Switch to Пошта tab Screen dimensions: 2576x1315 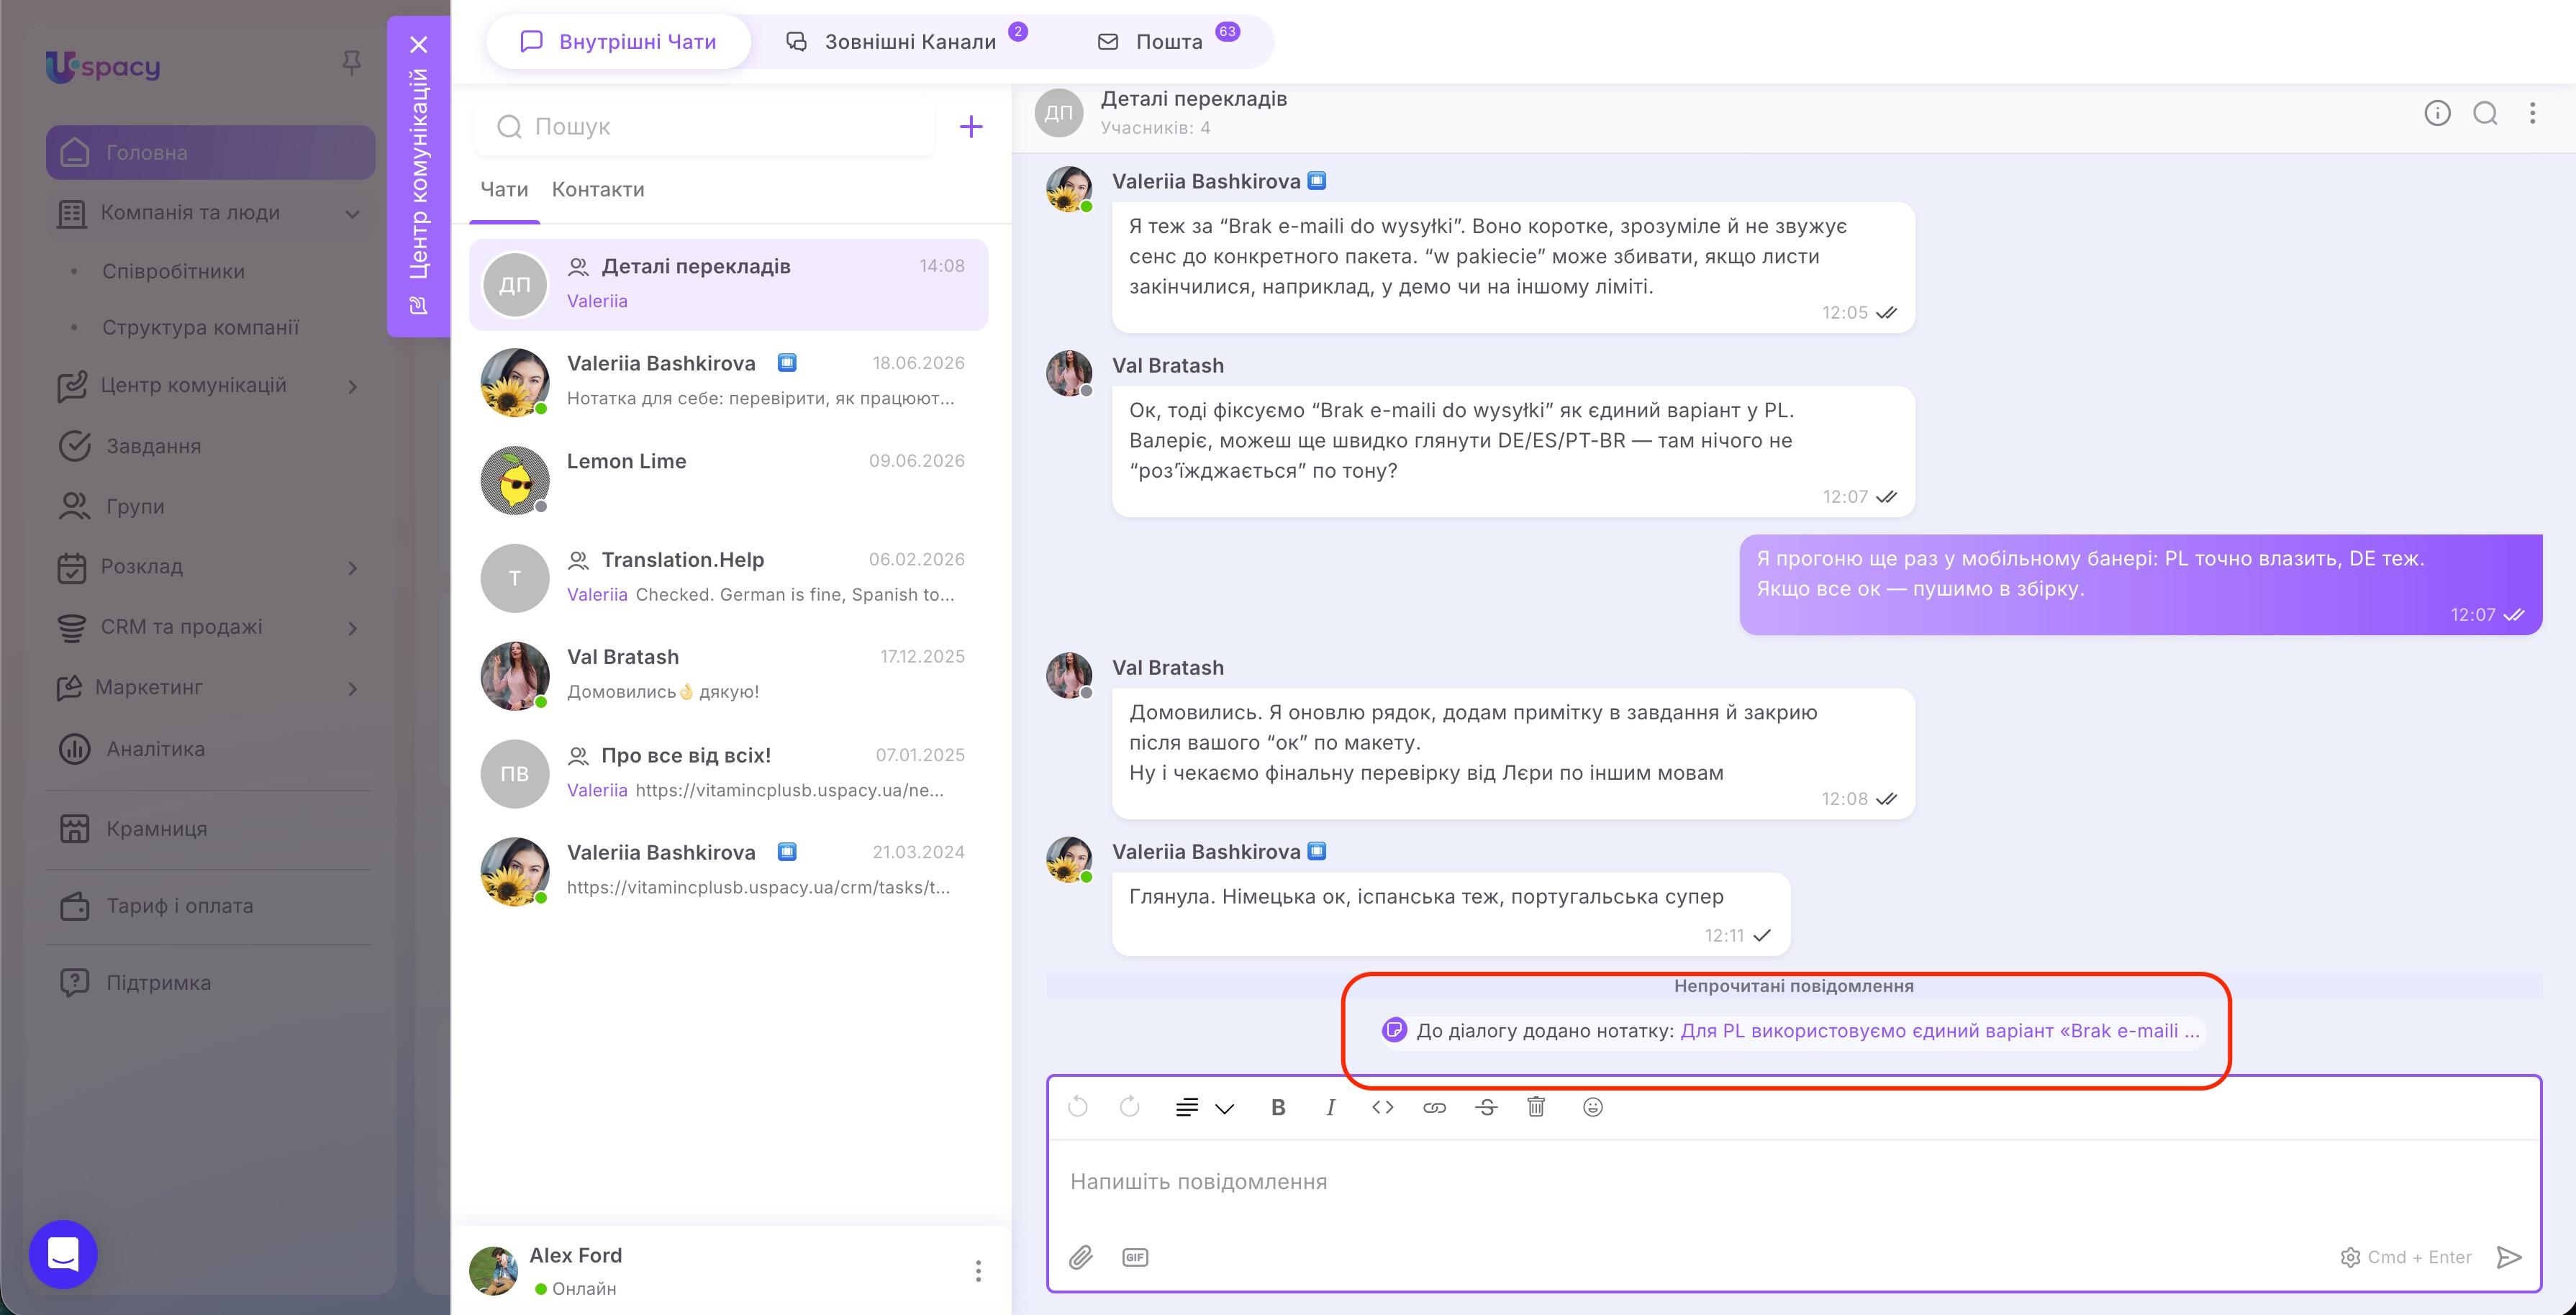(x=1167, y=42)
